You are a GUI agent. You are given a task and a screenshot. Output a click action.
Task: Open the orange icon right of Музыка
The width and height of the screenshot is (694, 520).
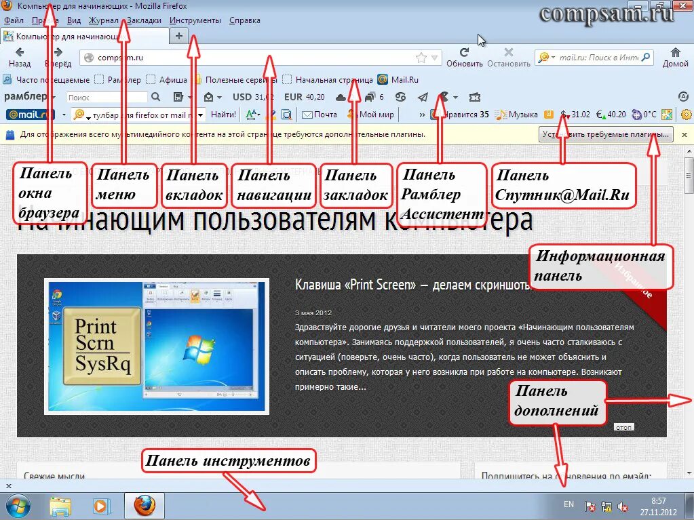(x=549, y=115)
